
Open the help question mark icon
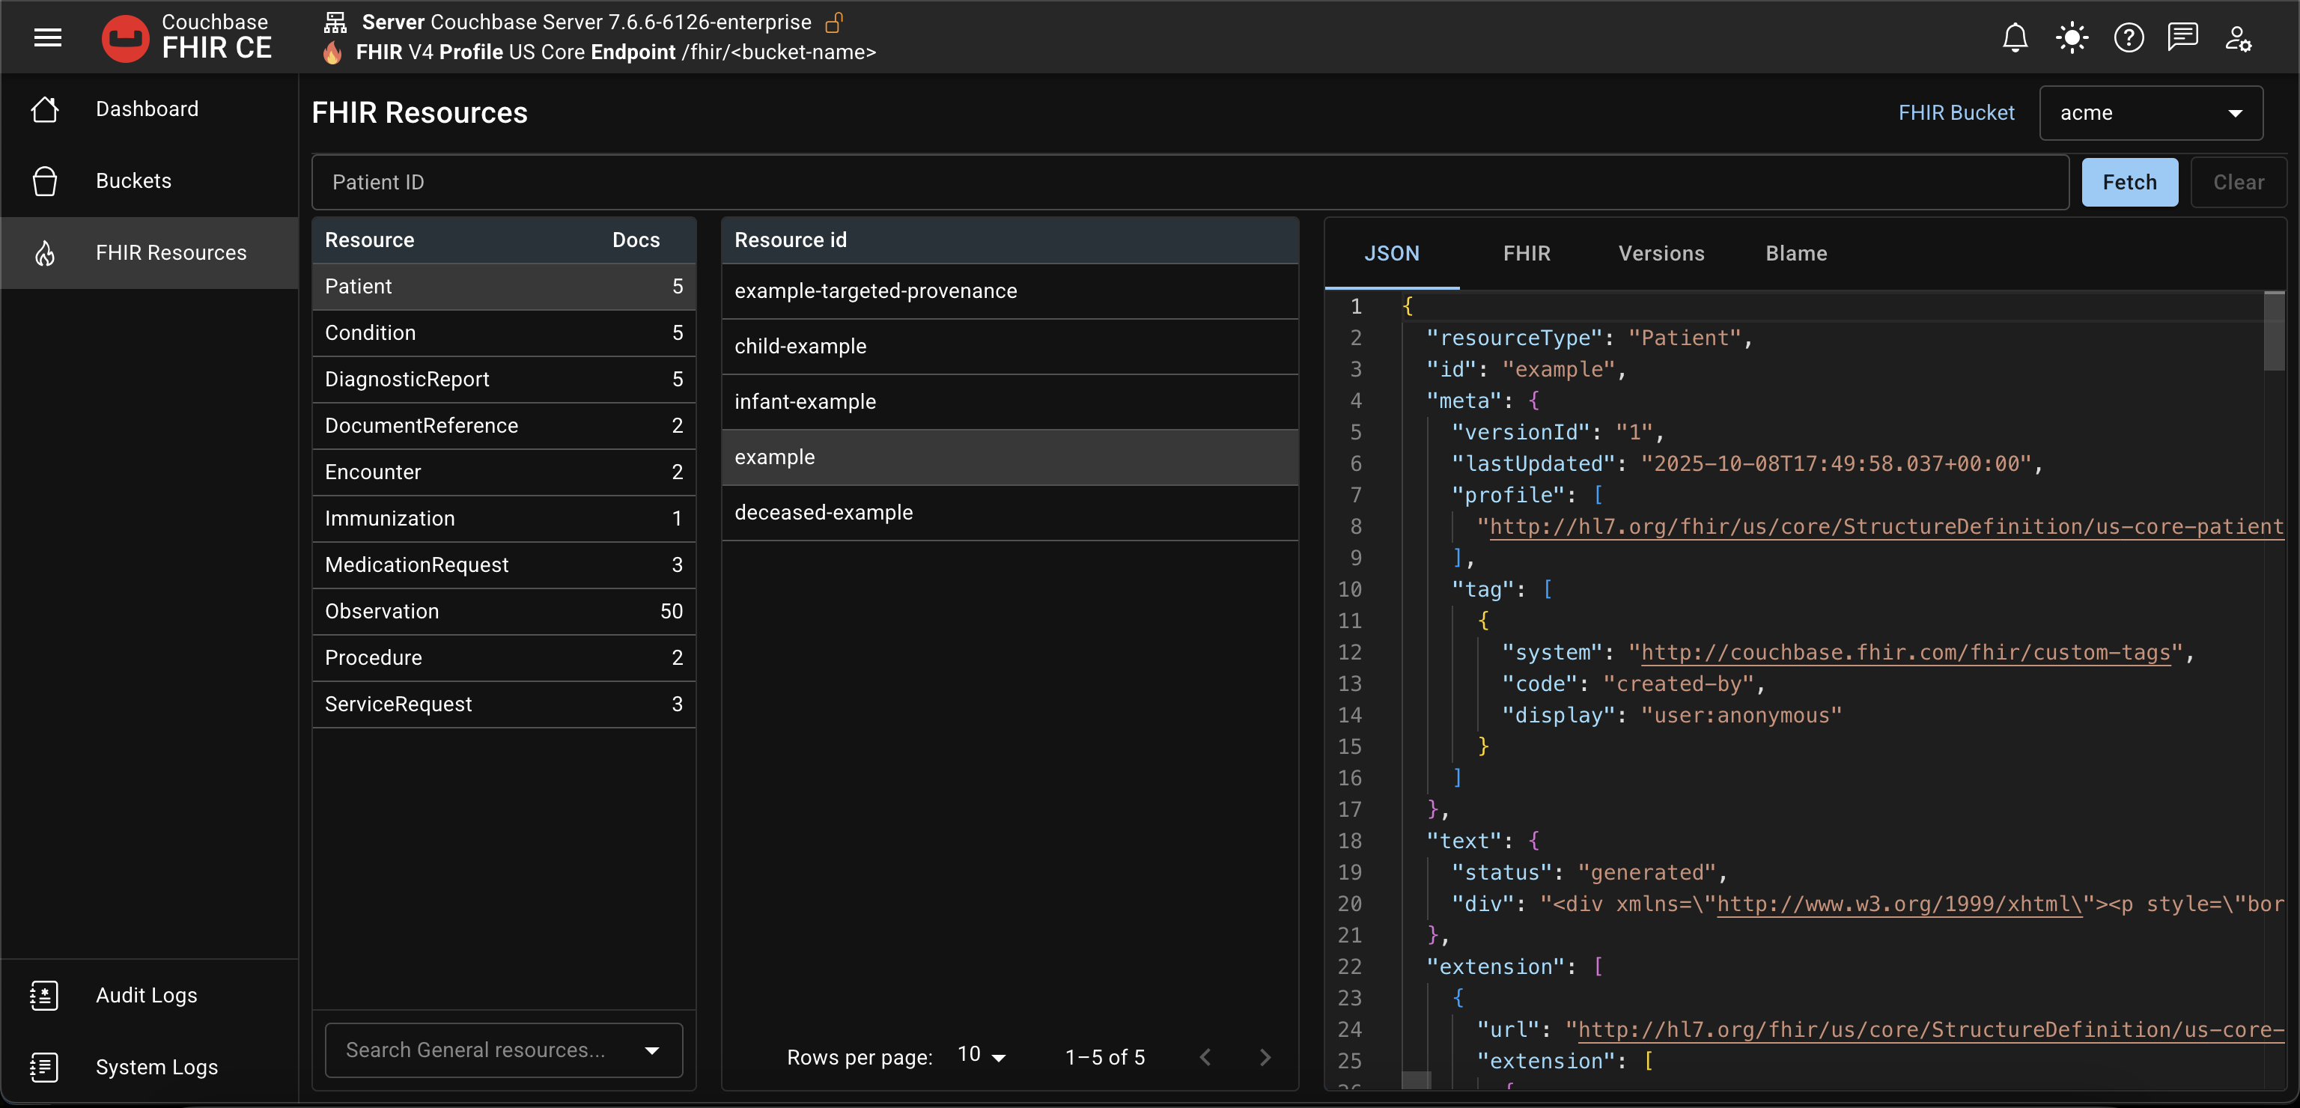click(2129, 37)
